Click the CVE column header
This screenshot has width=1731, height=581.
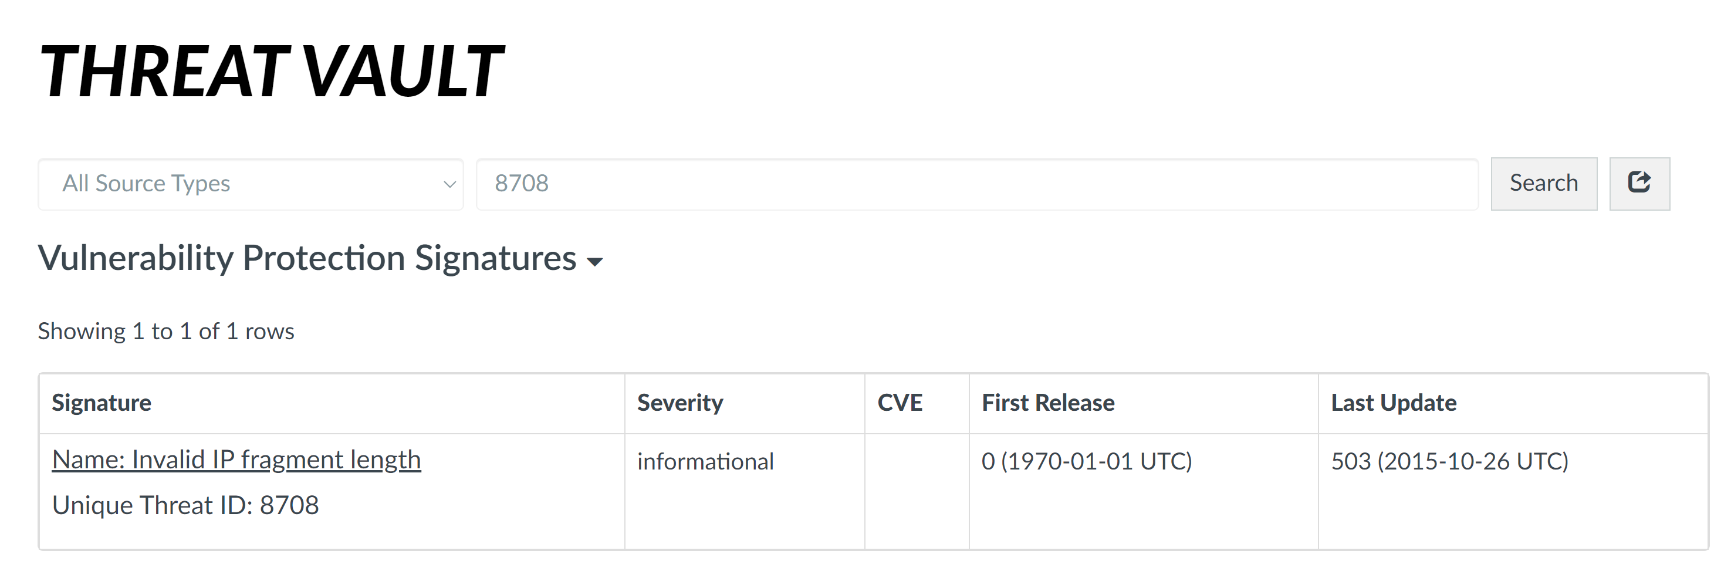[x=900, y=403]
